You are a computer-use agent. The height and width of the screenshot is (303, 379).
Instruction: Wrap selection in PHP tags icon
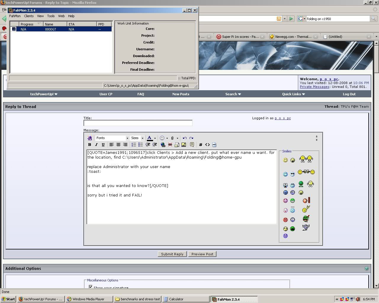pyautogui.click(x=214, y=145)
